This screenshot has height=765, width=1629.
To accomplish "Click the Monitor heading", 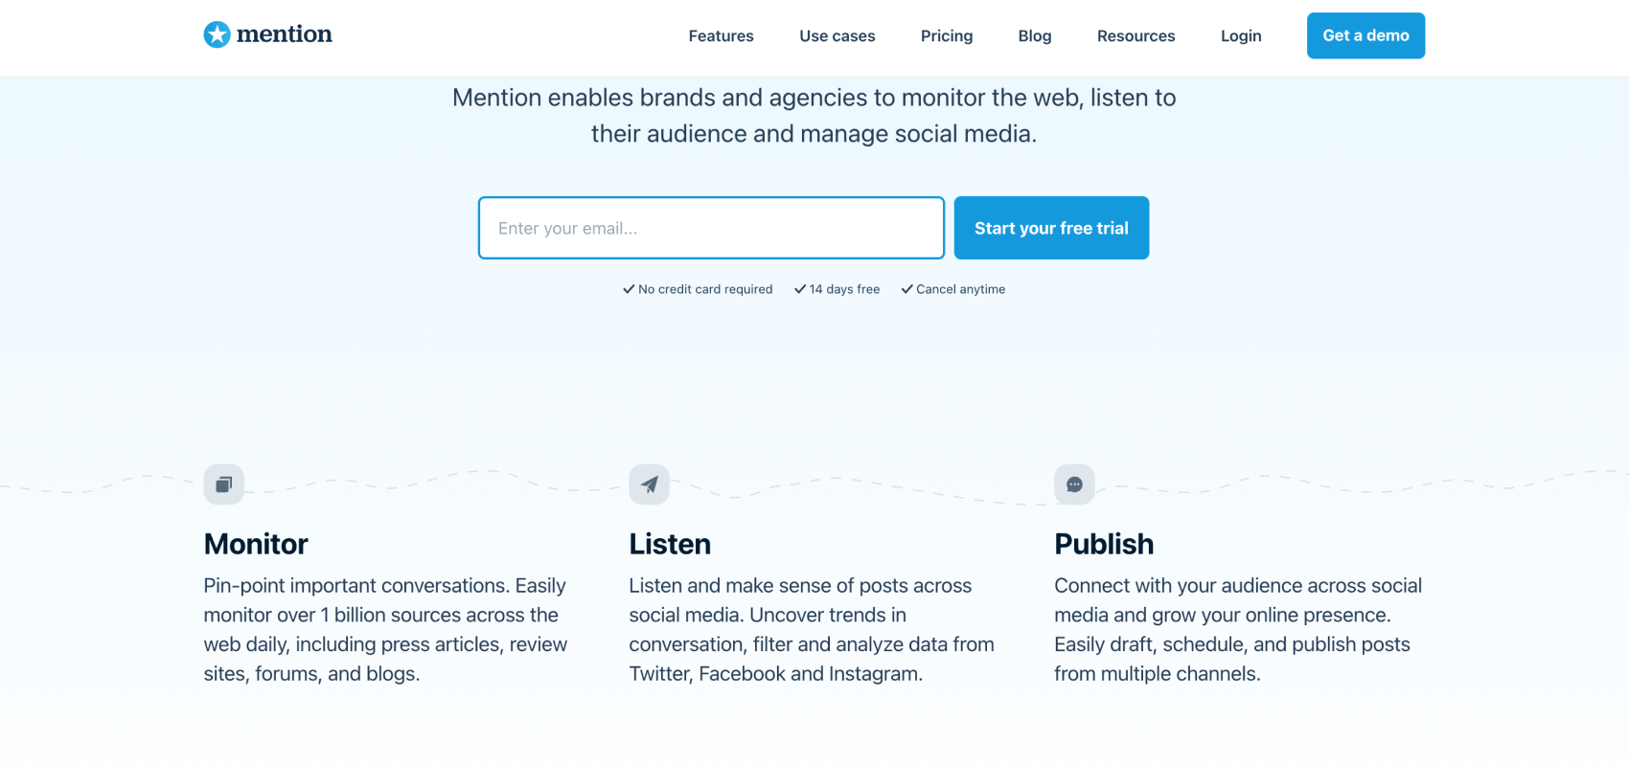I will [256, 544].
